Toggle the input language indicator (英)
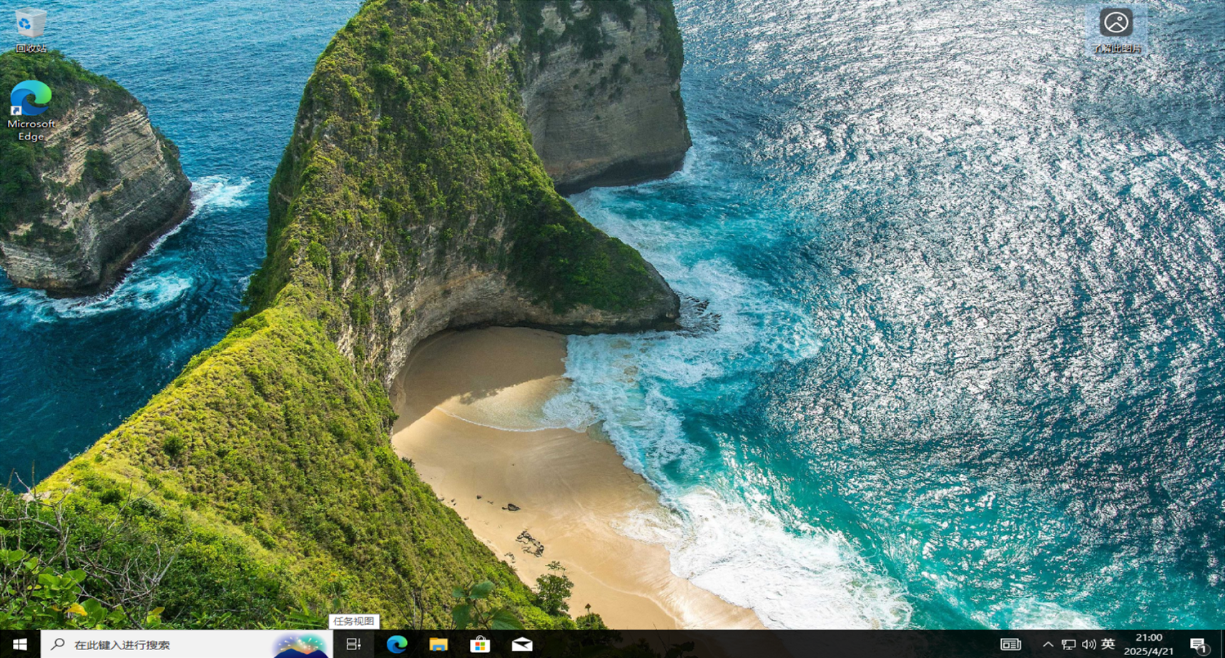This screenshot has height=658, width=1225. [x=1106, y=644]
